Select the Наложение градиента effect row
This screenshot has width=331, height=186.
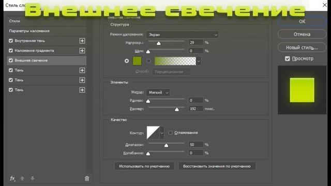(47, 51)
